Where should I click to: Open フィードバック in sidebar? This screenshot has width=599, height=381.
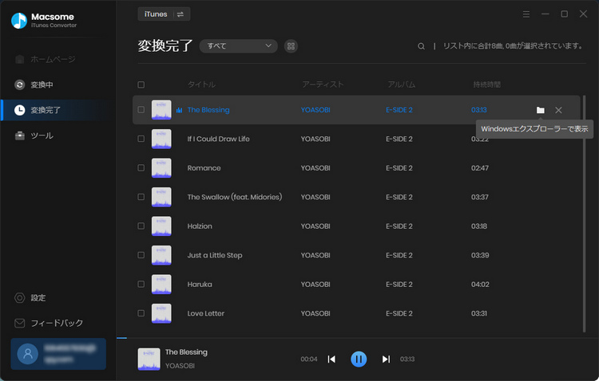[49, 324]
